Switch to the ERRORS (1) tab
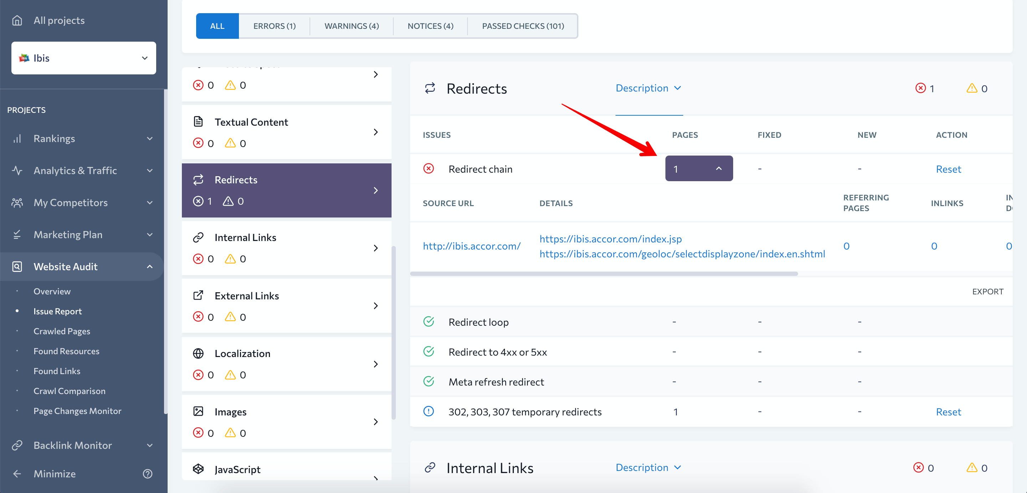 point(274,26)
